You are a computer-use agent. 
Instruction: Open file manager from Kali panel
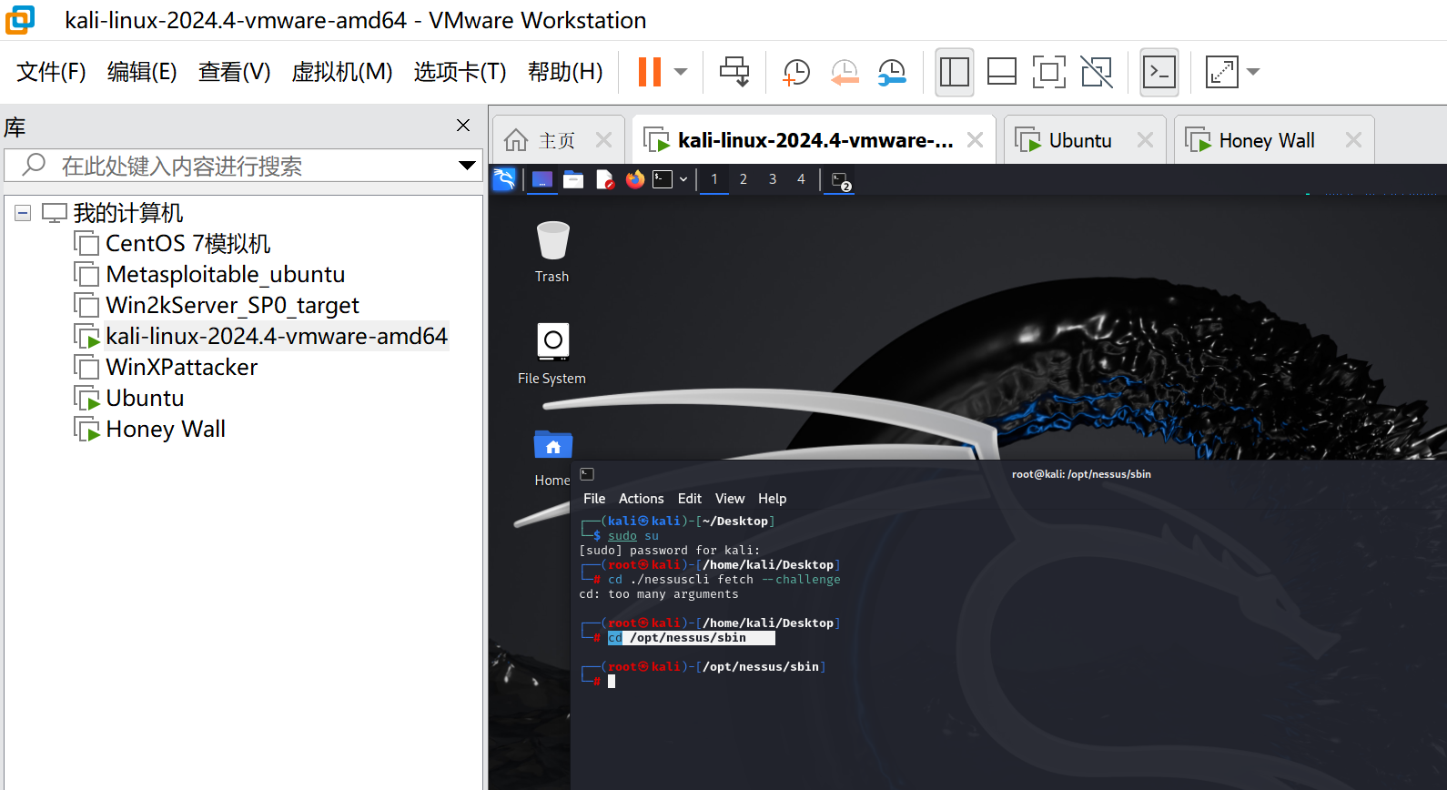tap(573, 179)
